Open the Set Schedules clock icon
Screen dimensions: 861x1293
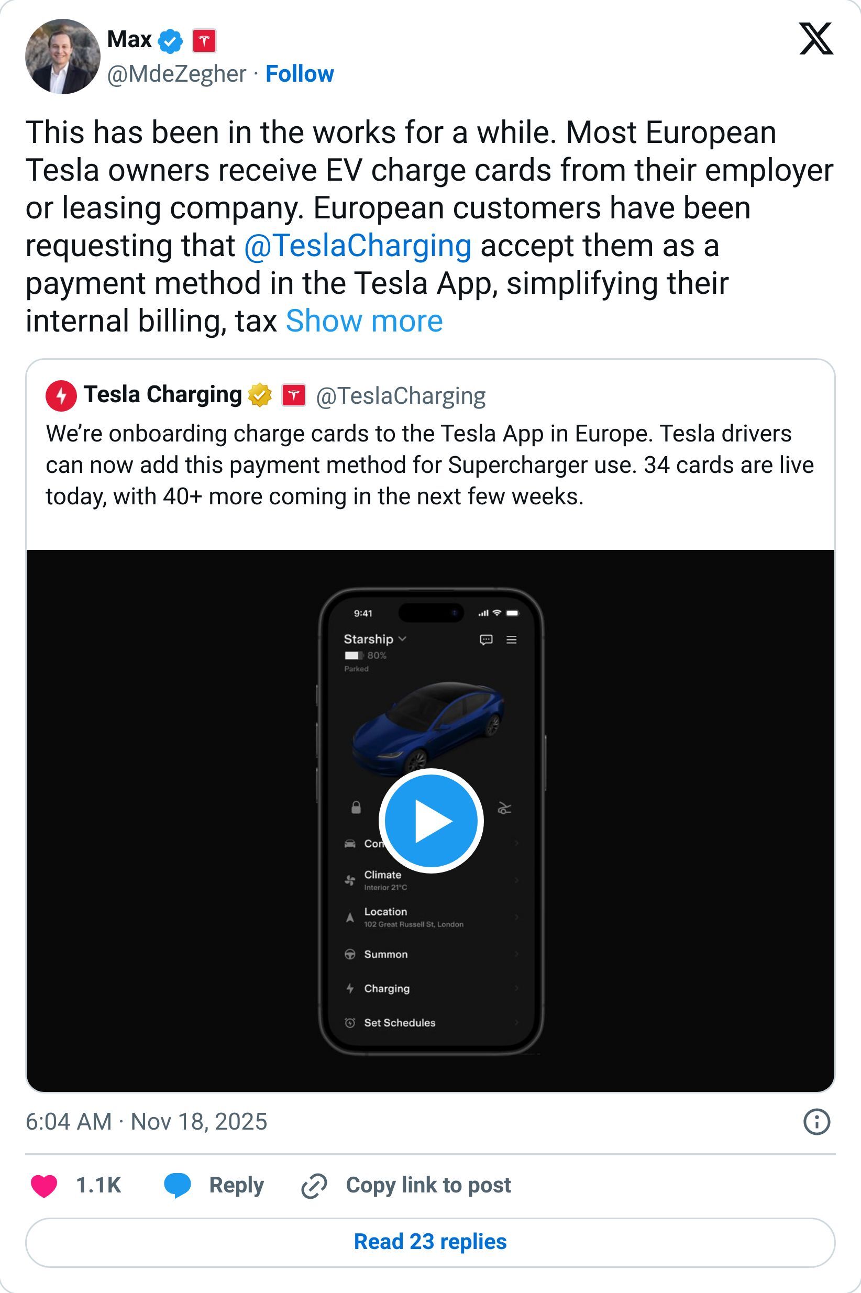pos(350,1023)
